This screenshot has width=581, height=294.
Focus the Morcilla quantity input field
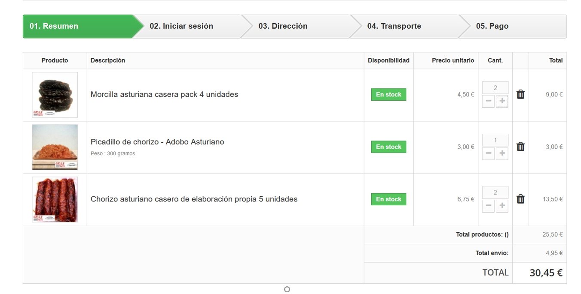(495, 88)
